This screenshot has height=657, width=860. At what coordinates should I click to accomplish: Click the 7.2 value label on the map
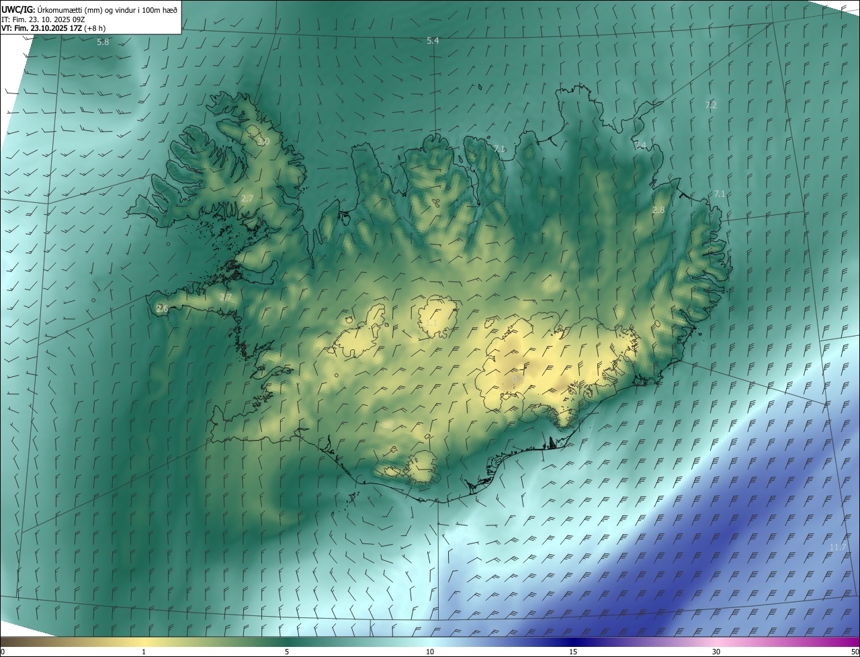tap(711, 105)
